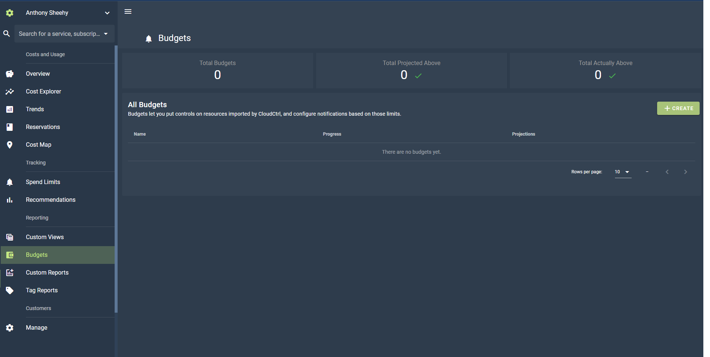
Task: Select Custom Reports in the sidebar
Action: point(47,273)
